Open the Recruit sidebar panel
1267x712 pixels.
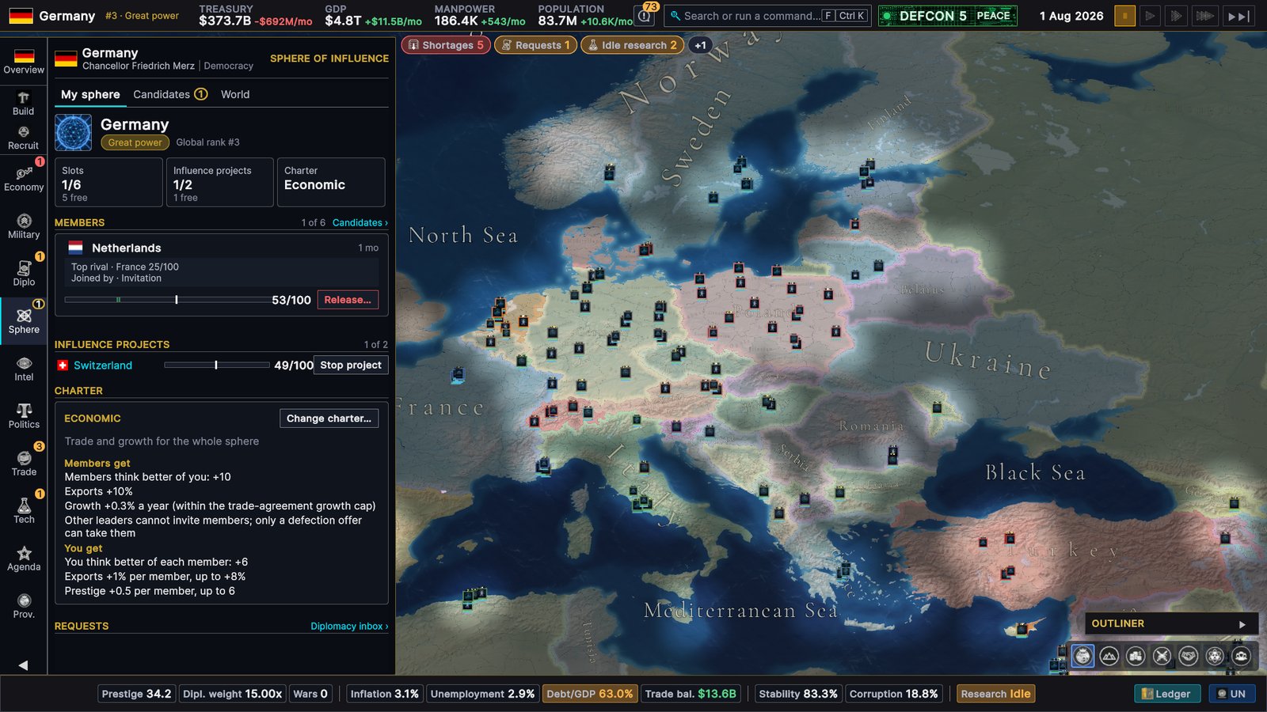pos(24,138)
